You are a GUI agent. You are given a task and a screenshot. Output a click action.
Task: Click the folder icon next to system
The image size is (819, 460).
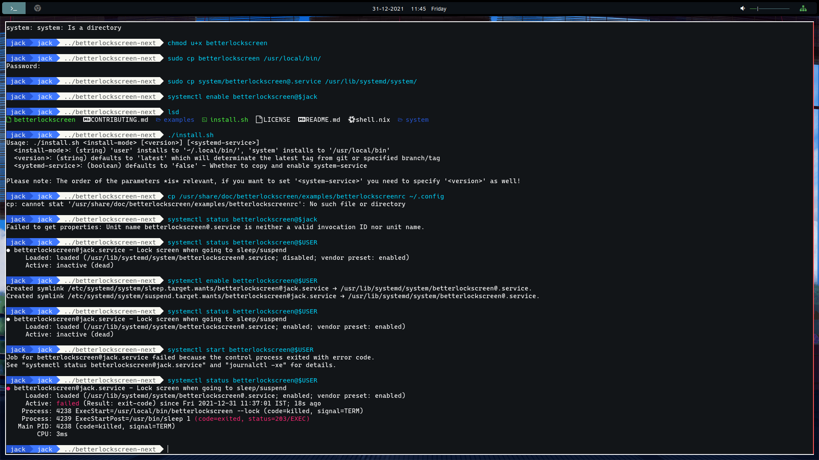(x=400, y=120)
